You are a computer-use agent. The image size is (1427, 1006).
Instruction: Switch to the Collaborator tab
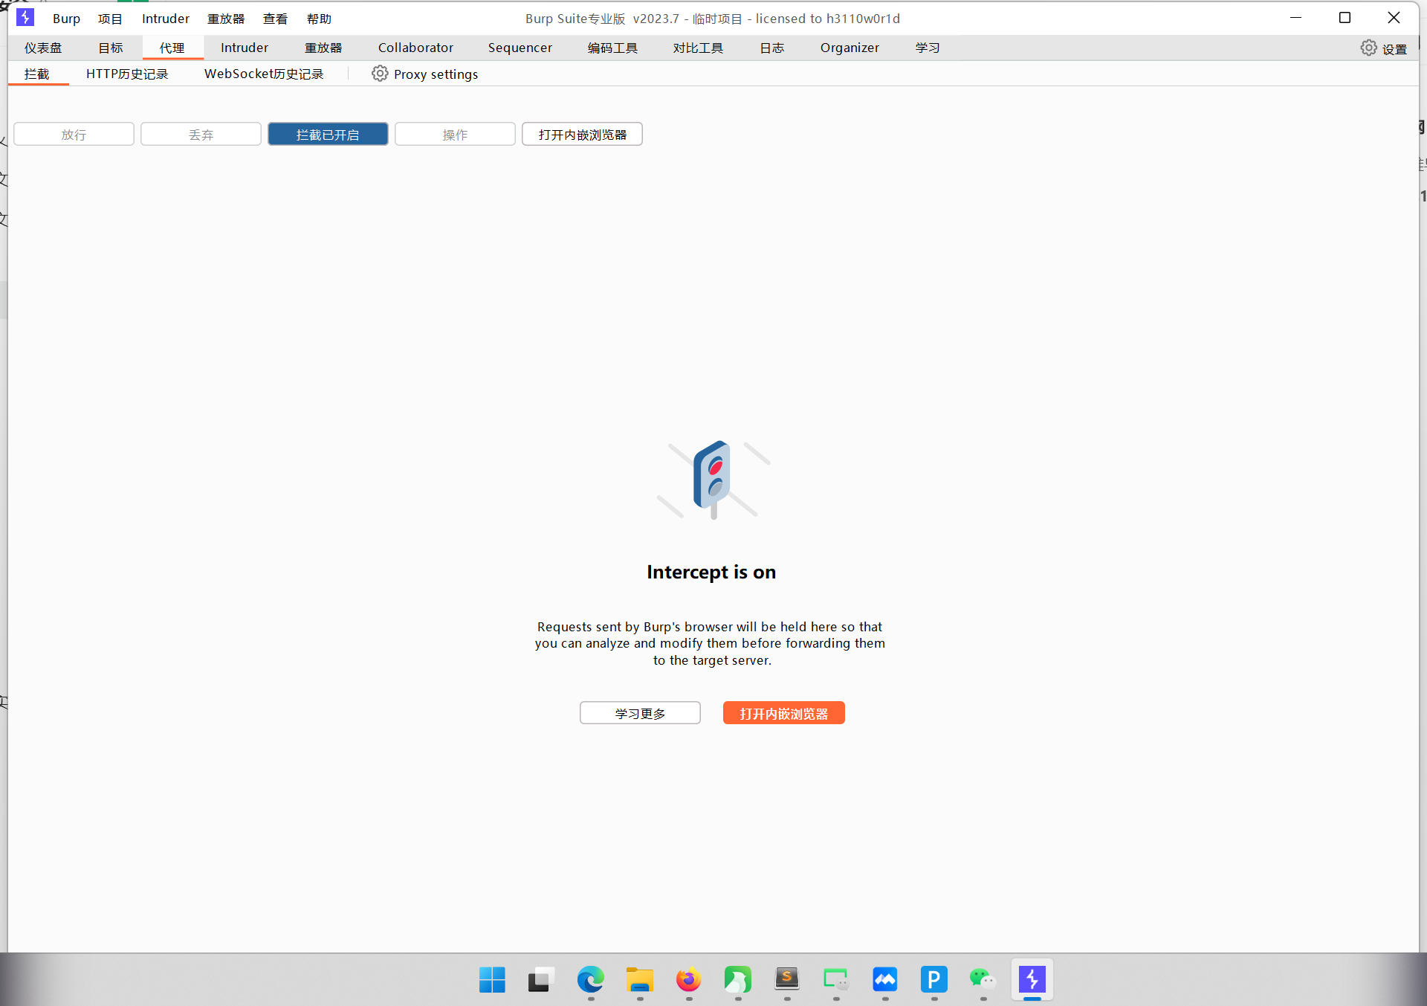click(x=415, y=48)
